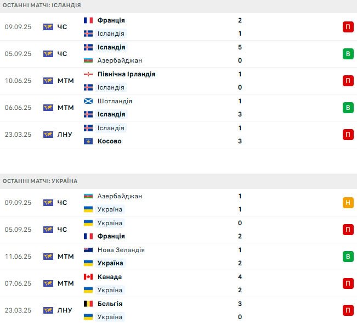Click the red loss badge for France–Iceland

(x=348, y=27)
